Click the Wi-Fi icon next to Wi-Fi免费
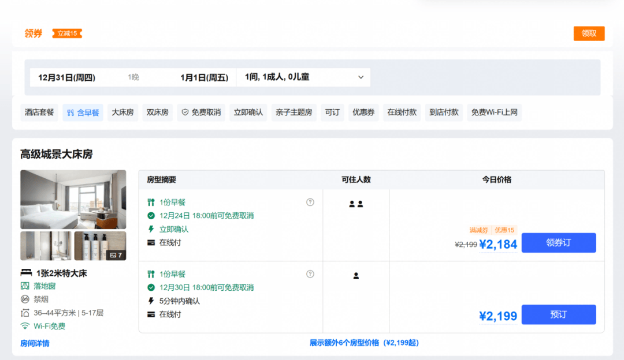This screenshot has height=360, width=624. coord(25,326)
